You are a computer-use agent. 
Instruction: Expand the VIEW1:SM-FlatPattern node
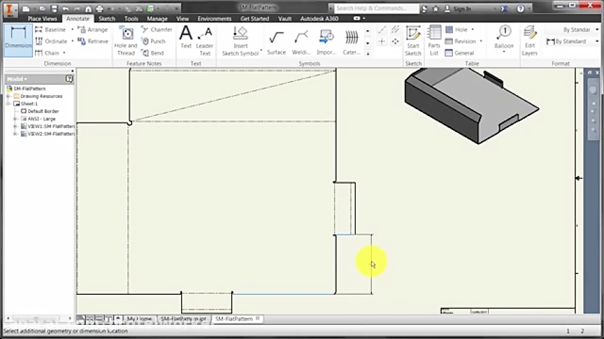coord(15,126)
